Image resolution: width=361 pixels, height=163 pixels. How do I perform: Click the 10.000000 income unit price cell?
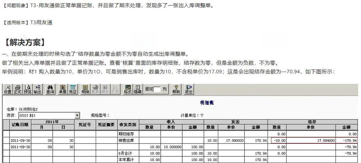(x=172, y=147)
